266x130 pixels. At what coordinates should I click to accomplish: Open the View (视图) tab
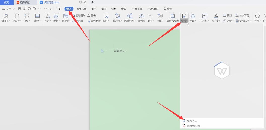[x=114, y=9]
